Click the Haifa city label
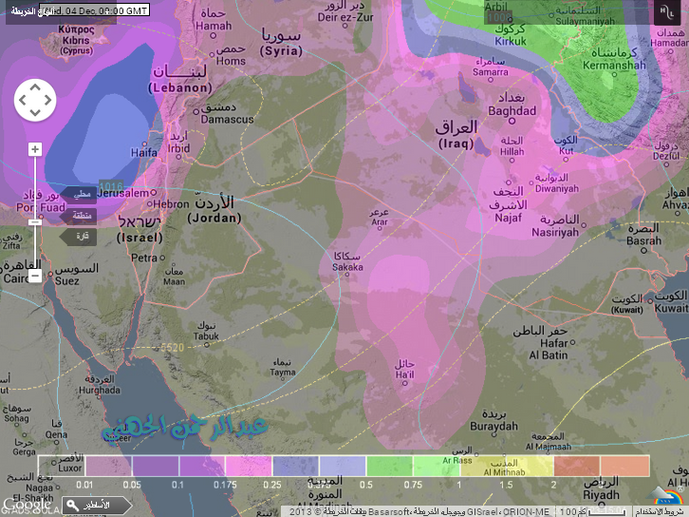The width and height of the screenshot is (689, 517). click(x=143, y=153)
